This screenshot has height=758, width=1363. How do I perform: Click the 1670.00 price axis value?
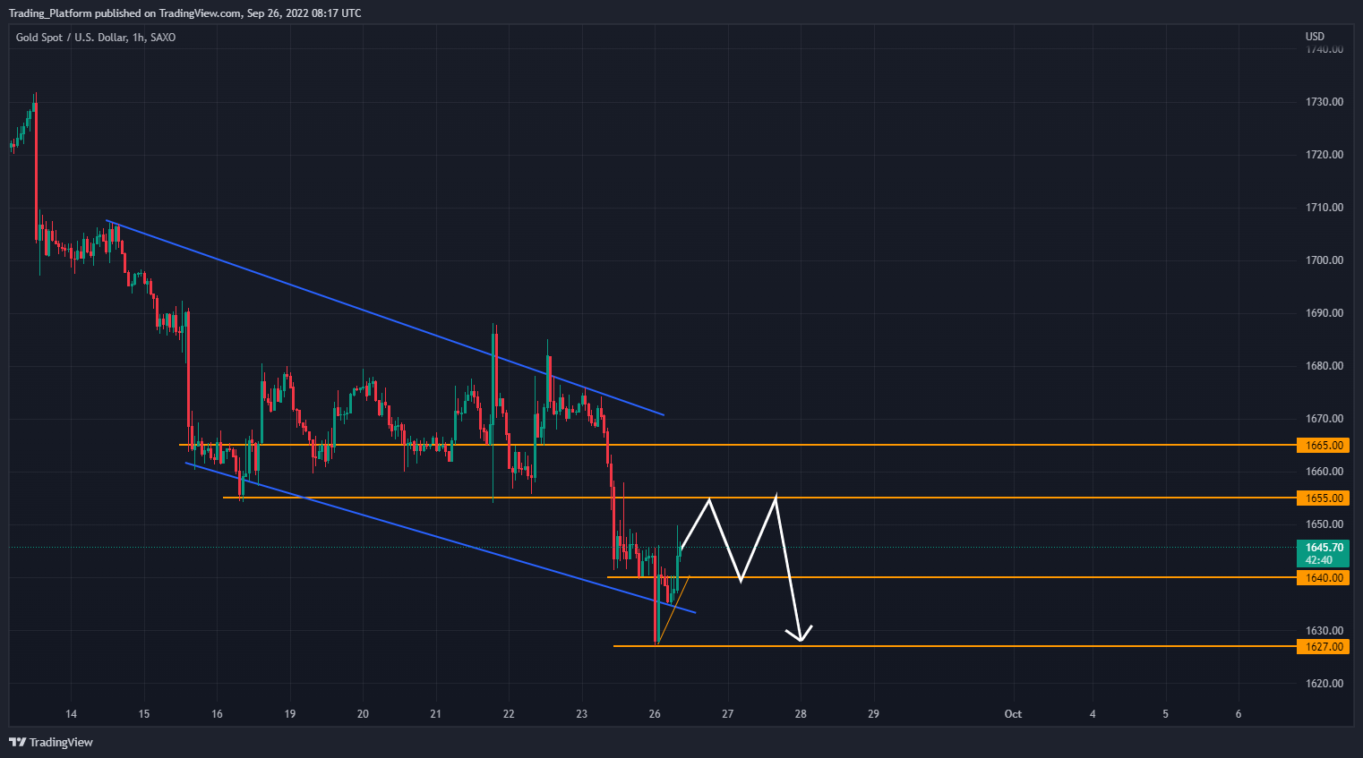(x=1324, y=419)
